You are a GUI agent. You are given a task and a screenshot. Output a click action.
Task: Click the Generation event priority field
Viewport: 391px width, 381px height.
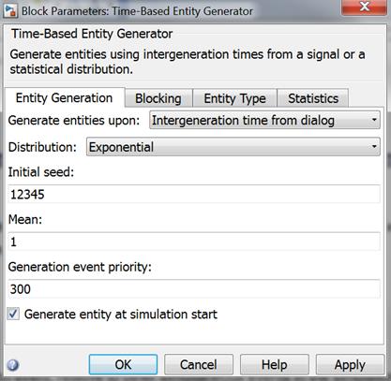tap(194, 289)
